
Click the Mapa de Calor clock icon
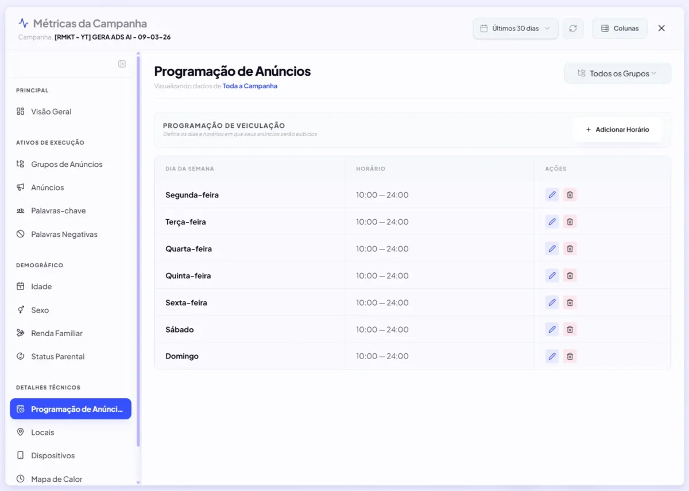click(21, 479)
